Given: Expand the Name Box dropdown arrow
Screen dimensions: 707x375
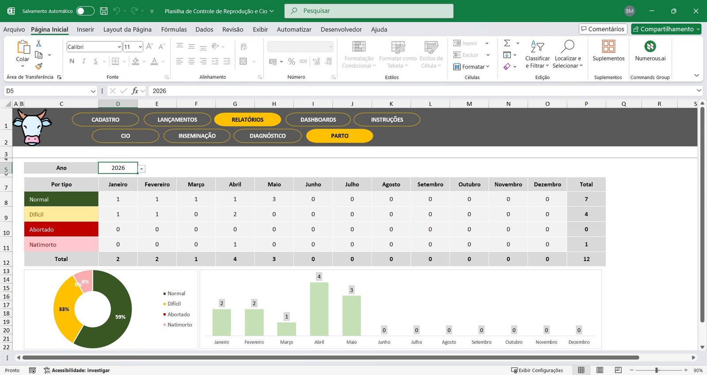Looking at the screenshot, I should tap(93, 91).
